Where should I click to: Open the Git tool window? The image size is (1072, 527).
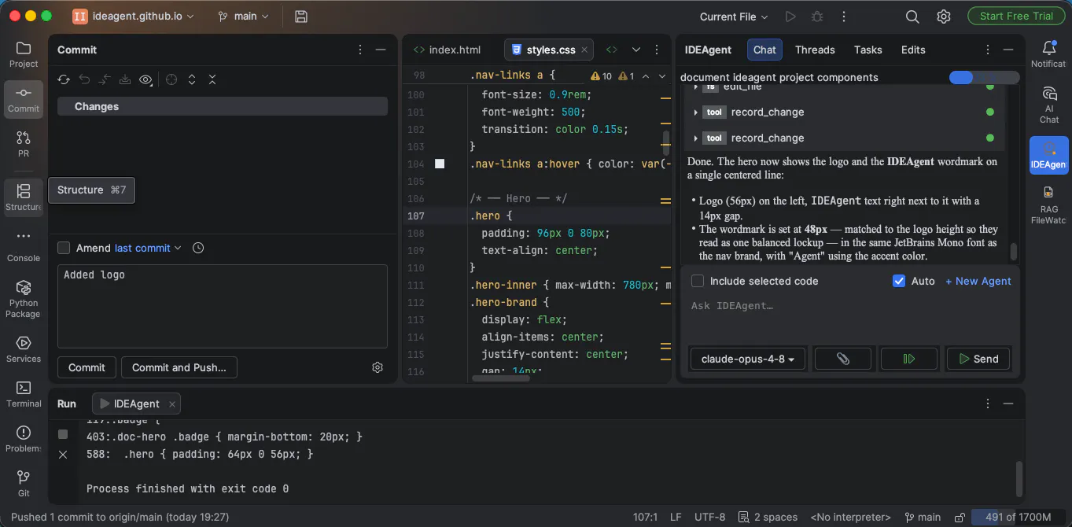point(24,483)
